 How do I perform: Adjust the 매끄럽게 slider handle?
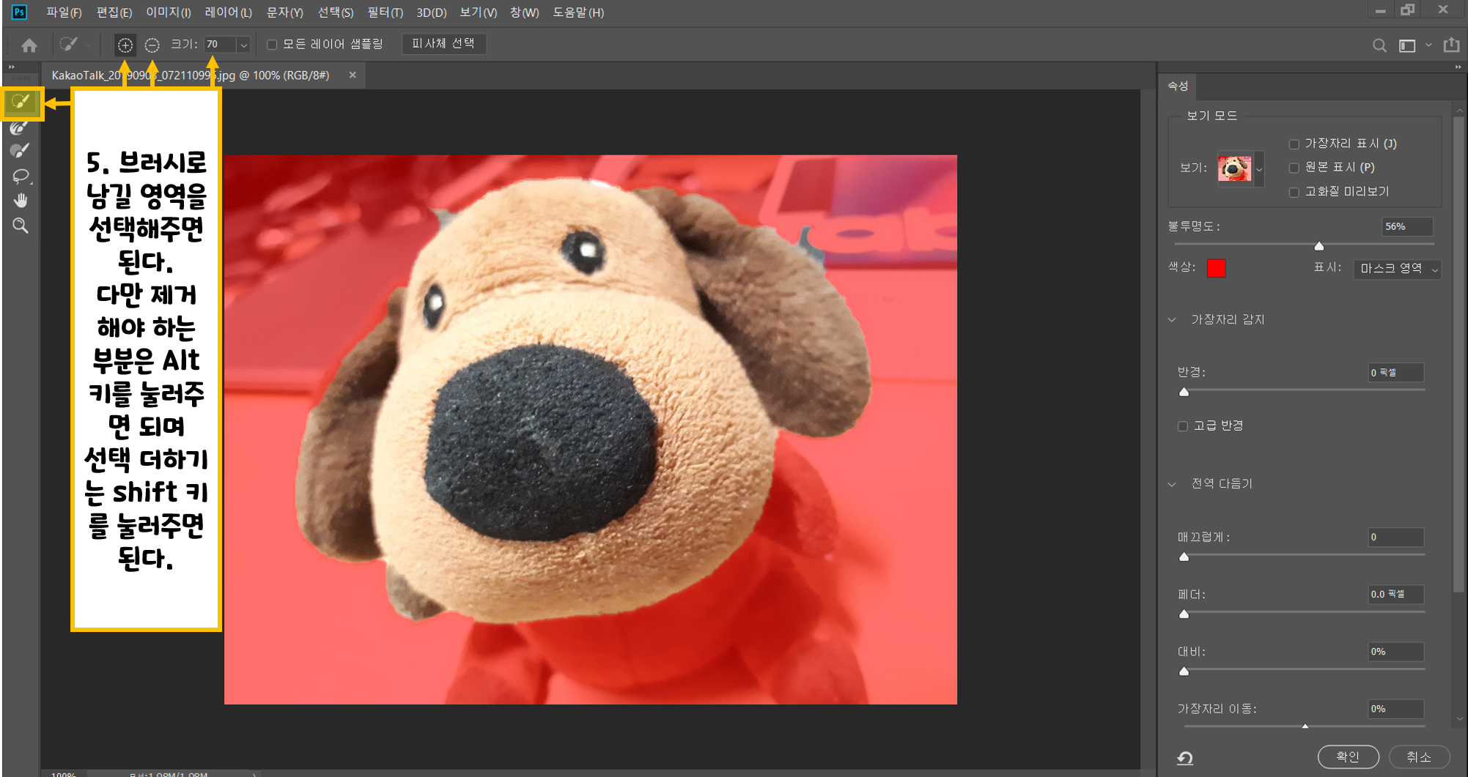click(x=1184, y=557)
